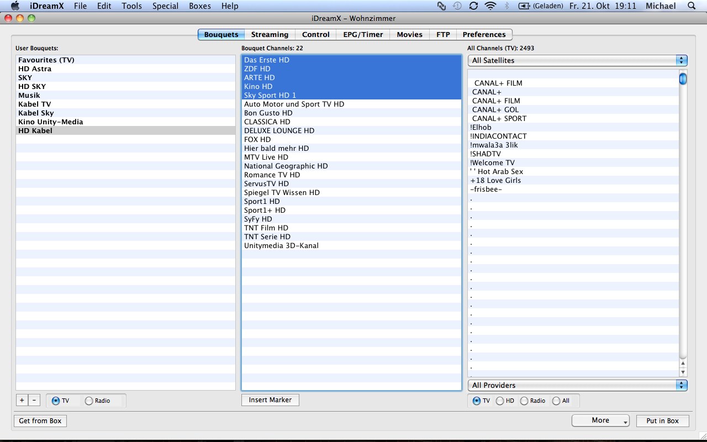Select the HD filter radio button

pyautogui.click(x=500, y=401)
